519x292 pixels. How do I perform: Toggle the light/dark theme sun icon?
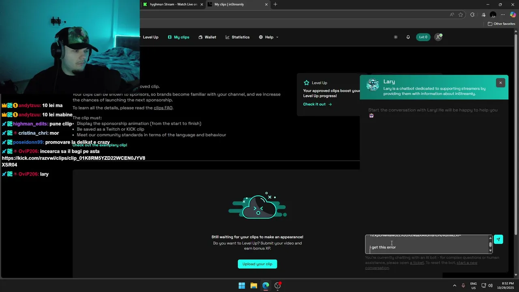pyautogui.click(x=396, y=37)
